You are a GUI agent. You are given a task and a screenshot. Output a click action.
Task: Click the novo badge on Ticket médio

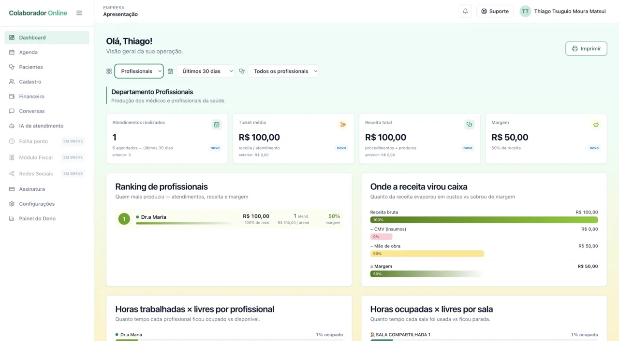click(341, 148)
